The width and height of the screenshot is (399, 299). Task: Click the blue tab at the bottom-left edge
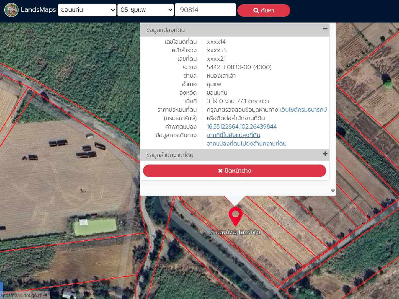click(x=1, y=287)
